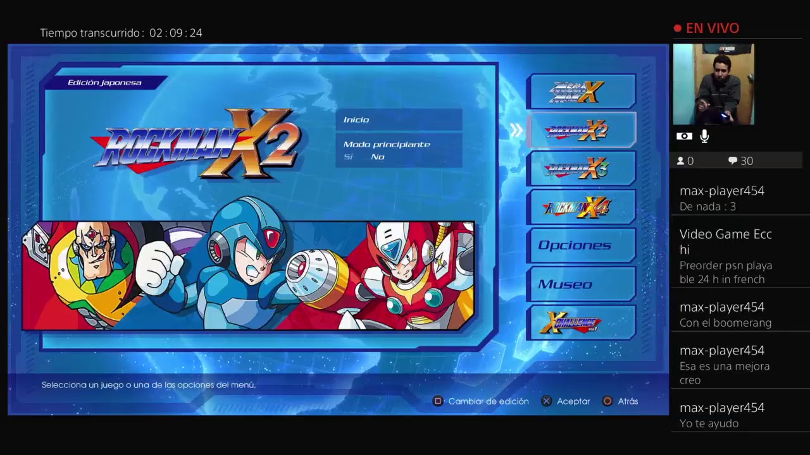This screenshot has width=810, height=455.
Task: Click the viewer count person icon
Action: coord(681,161)
